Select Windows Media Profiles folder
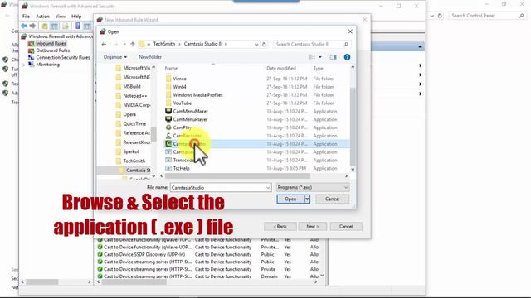Screen dimensions: 531x298 197,95
